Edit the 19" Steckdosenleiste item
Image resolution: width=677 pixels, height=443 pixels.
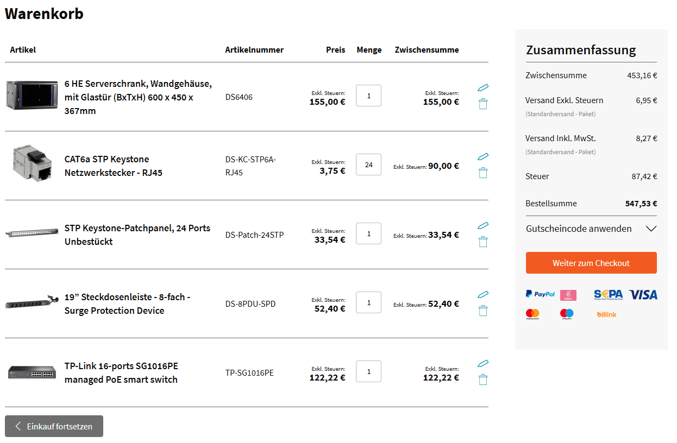(483, 294)
